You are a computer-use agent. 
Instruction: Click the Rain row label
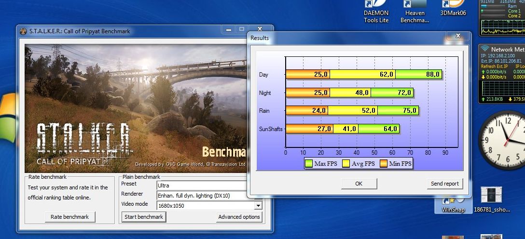coord(264,111)
